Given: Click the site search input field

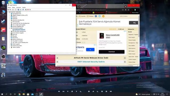Looking at the screenshot, I should coord(129,16).
